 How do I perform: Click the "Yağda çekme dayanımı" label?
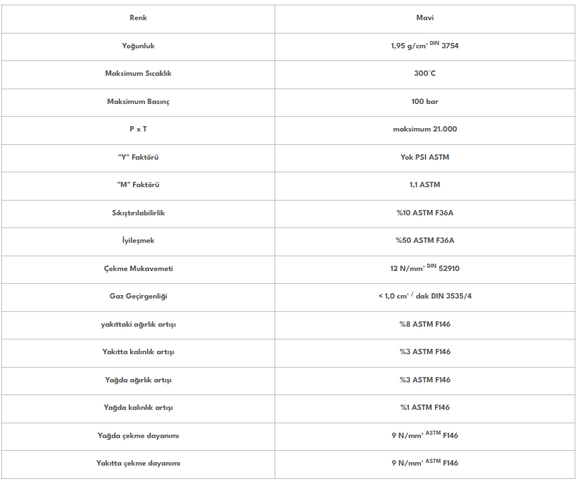tap(138, 436)
